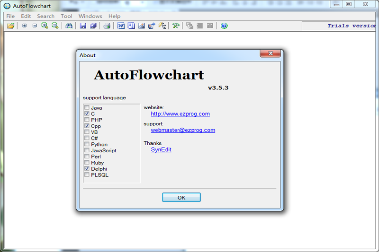Click the cascade windows icon
379x252 pixels.
(x=190, y=26)
